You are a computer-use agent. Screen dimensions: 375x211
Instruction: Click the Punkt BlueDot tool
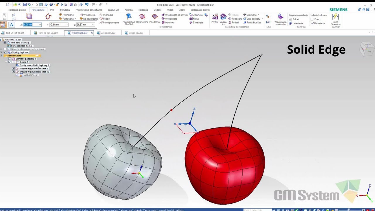coord(252,23)
